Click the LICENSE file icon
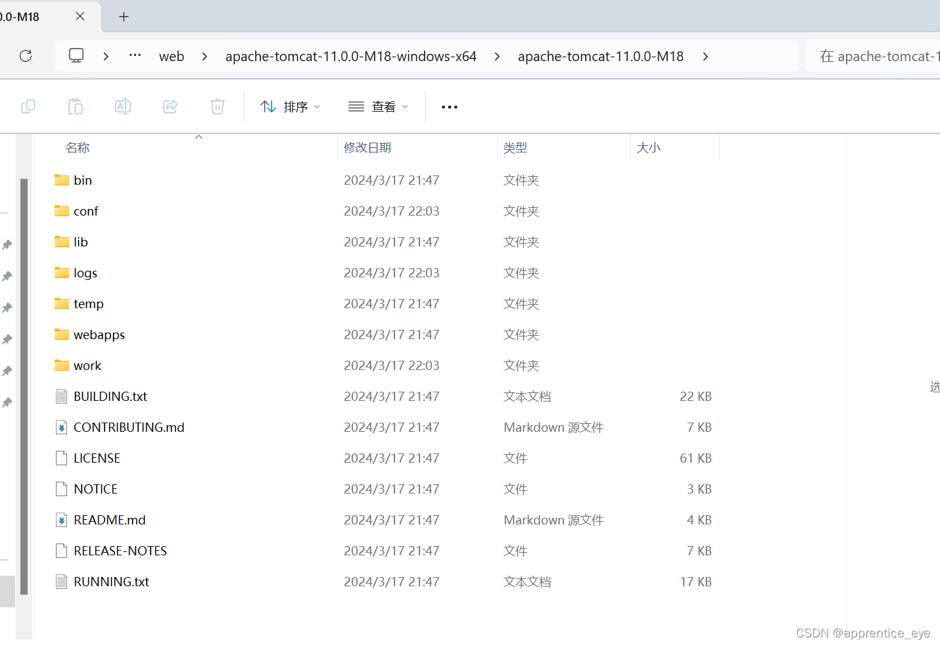Screen dimensions: 940x646 click(62, 458)
